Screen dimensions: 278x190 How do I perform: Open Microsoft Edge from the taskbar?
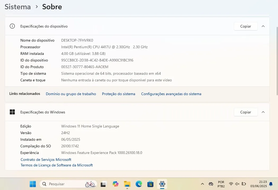139,184
